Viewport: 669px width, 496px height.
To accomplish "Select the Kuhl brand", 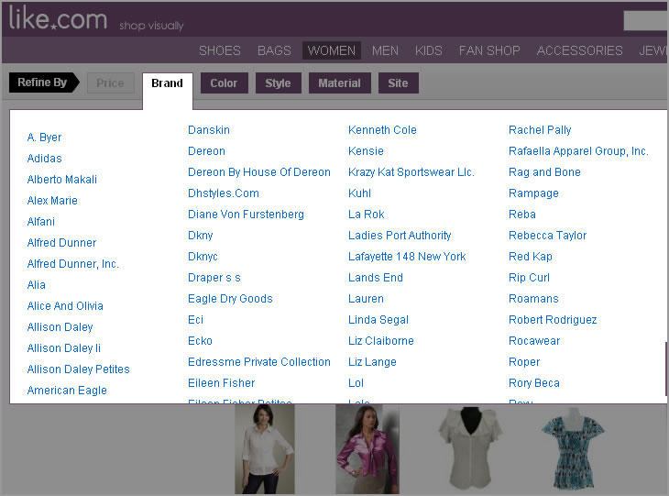I will coord(359,193).
